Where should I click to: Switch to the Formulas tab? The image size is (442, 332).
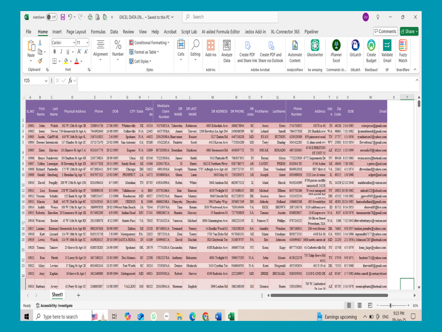[98, 31]
